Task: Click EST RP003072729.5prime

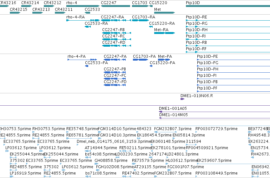Action: point(216,129)
